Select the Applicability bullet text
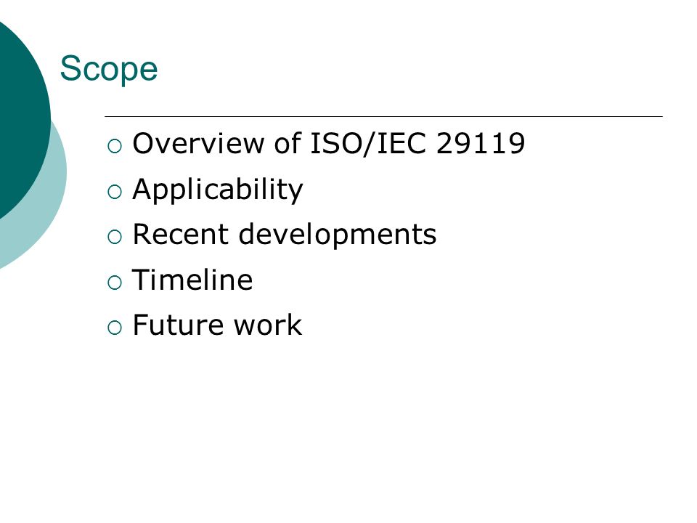Image resolution: width=697 pixels, height=523 pixels. (x=218, y=190)
